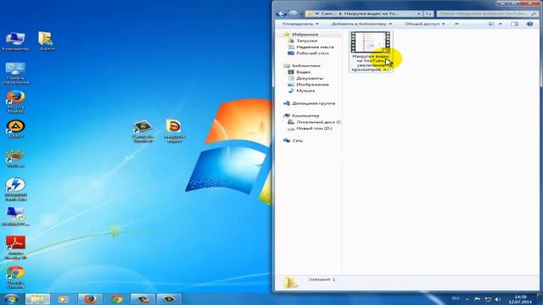This screenshot has height=305, width=543.
Task: Select the Компьютер desktop icon
Action: (15, 42)
